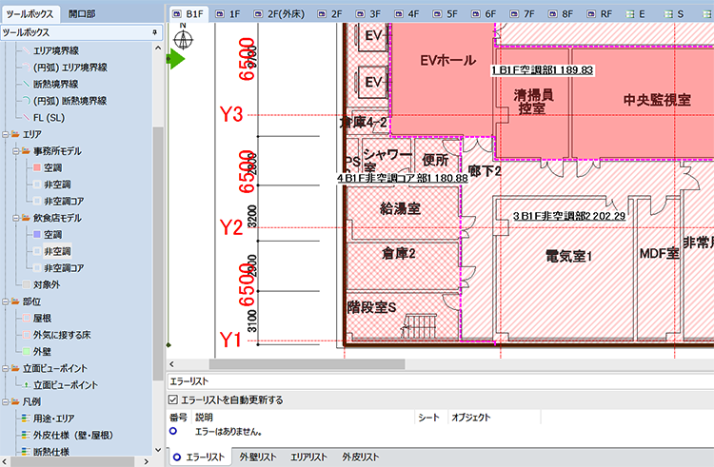
Task: Open the エリアリスト tab
Action: [x=309, y=457]
